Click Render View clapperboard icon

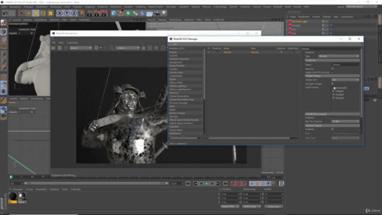90,13
